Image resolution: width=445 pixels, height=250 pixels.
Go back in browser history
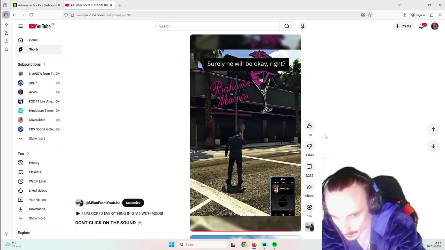click(14, 15)
